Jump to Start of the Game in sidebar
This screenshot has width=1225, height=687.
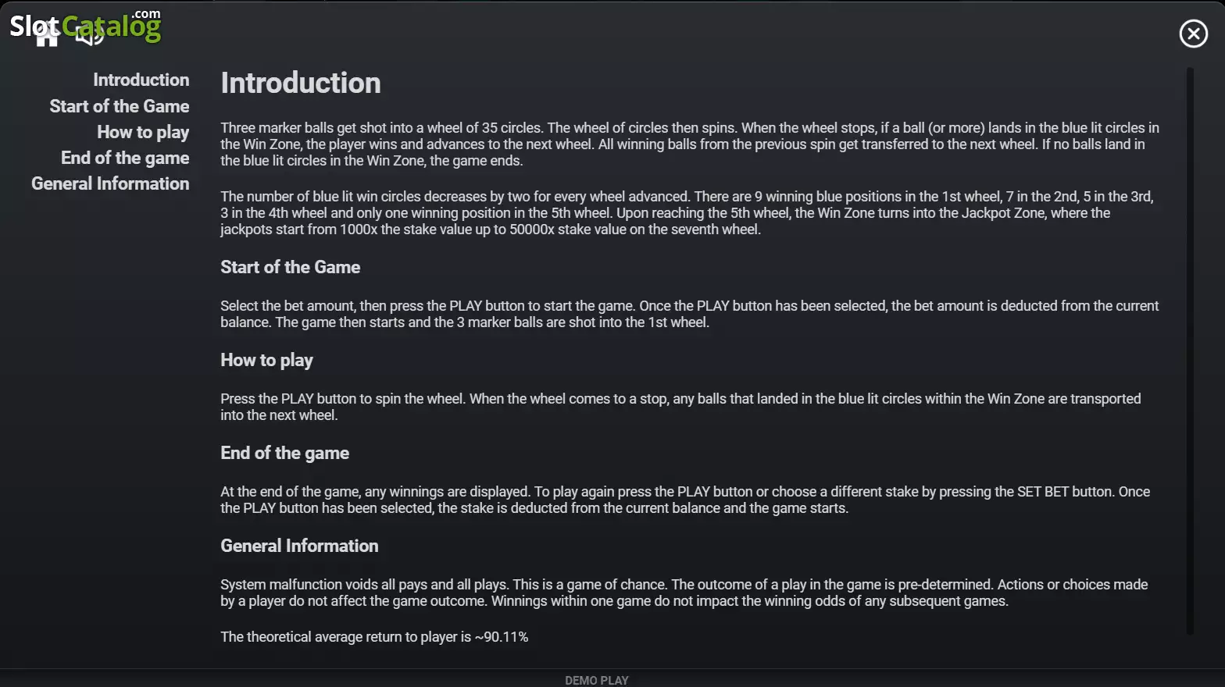(x=120, y=106)
